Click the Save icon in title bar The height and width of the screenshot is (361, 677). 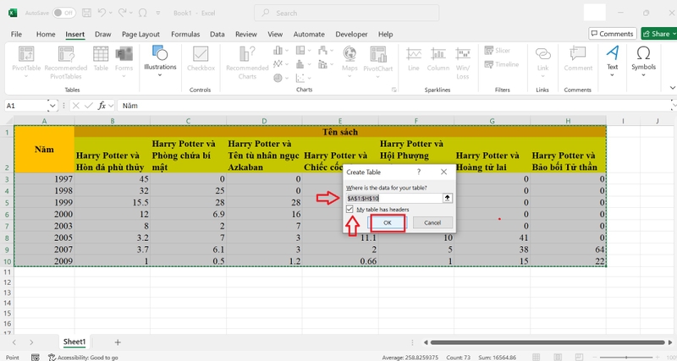point(86,13)
